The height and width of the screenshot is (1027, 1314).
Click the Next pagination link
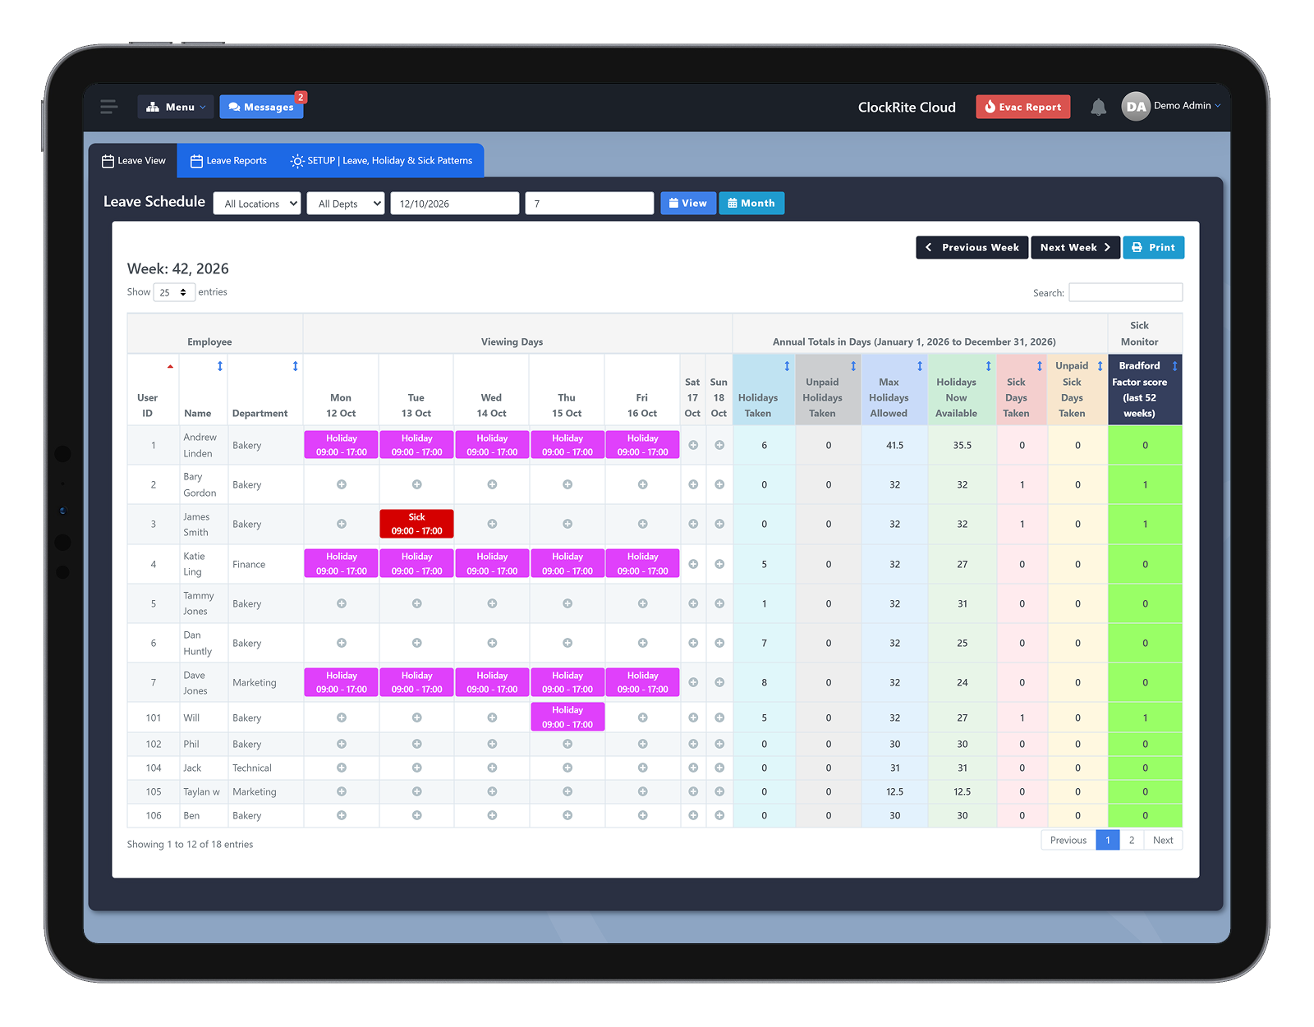tap(1163, 840)
